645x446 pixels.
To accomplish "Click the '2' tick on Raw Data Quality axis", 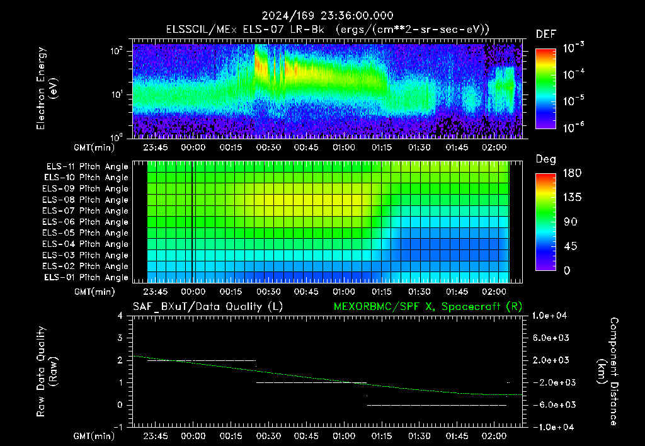I will 120,360.
